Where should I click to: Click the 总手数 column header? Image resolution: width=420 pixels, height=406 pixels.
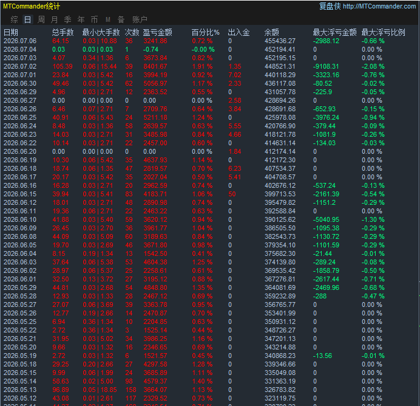pyautogui.click(x=63, y=32)
